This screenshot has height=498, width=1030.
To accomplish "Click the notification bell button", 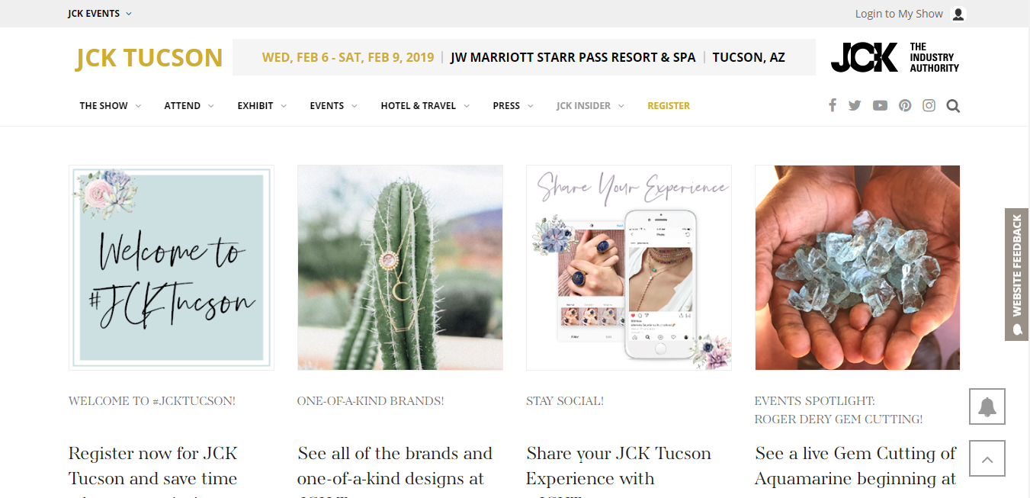I will tap(987, 406).
